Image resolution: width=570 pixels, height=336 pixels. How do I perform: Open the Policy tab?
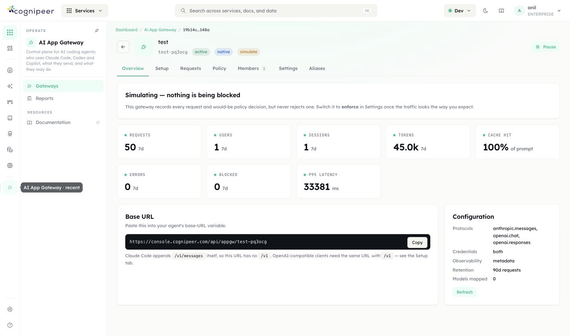pos(219,68)
